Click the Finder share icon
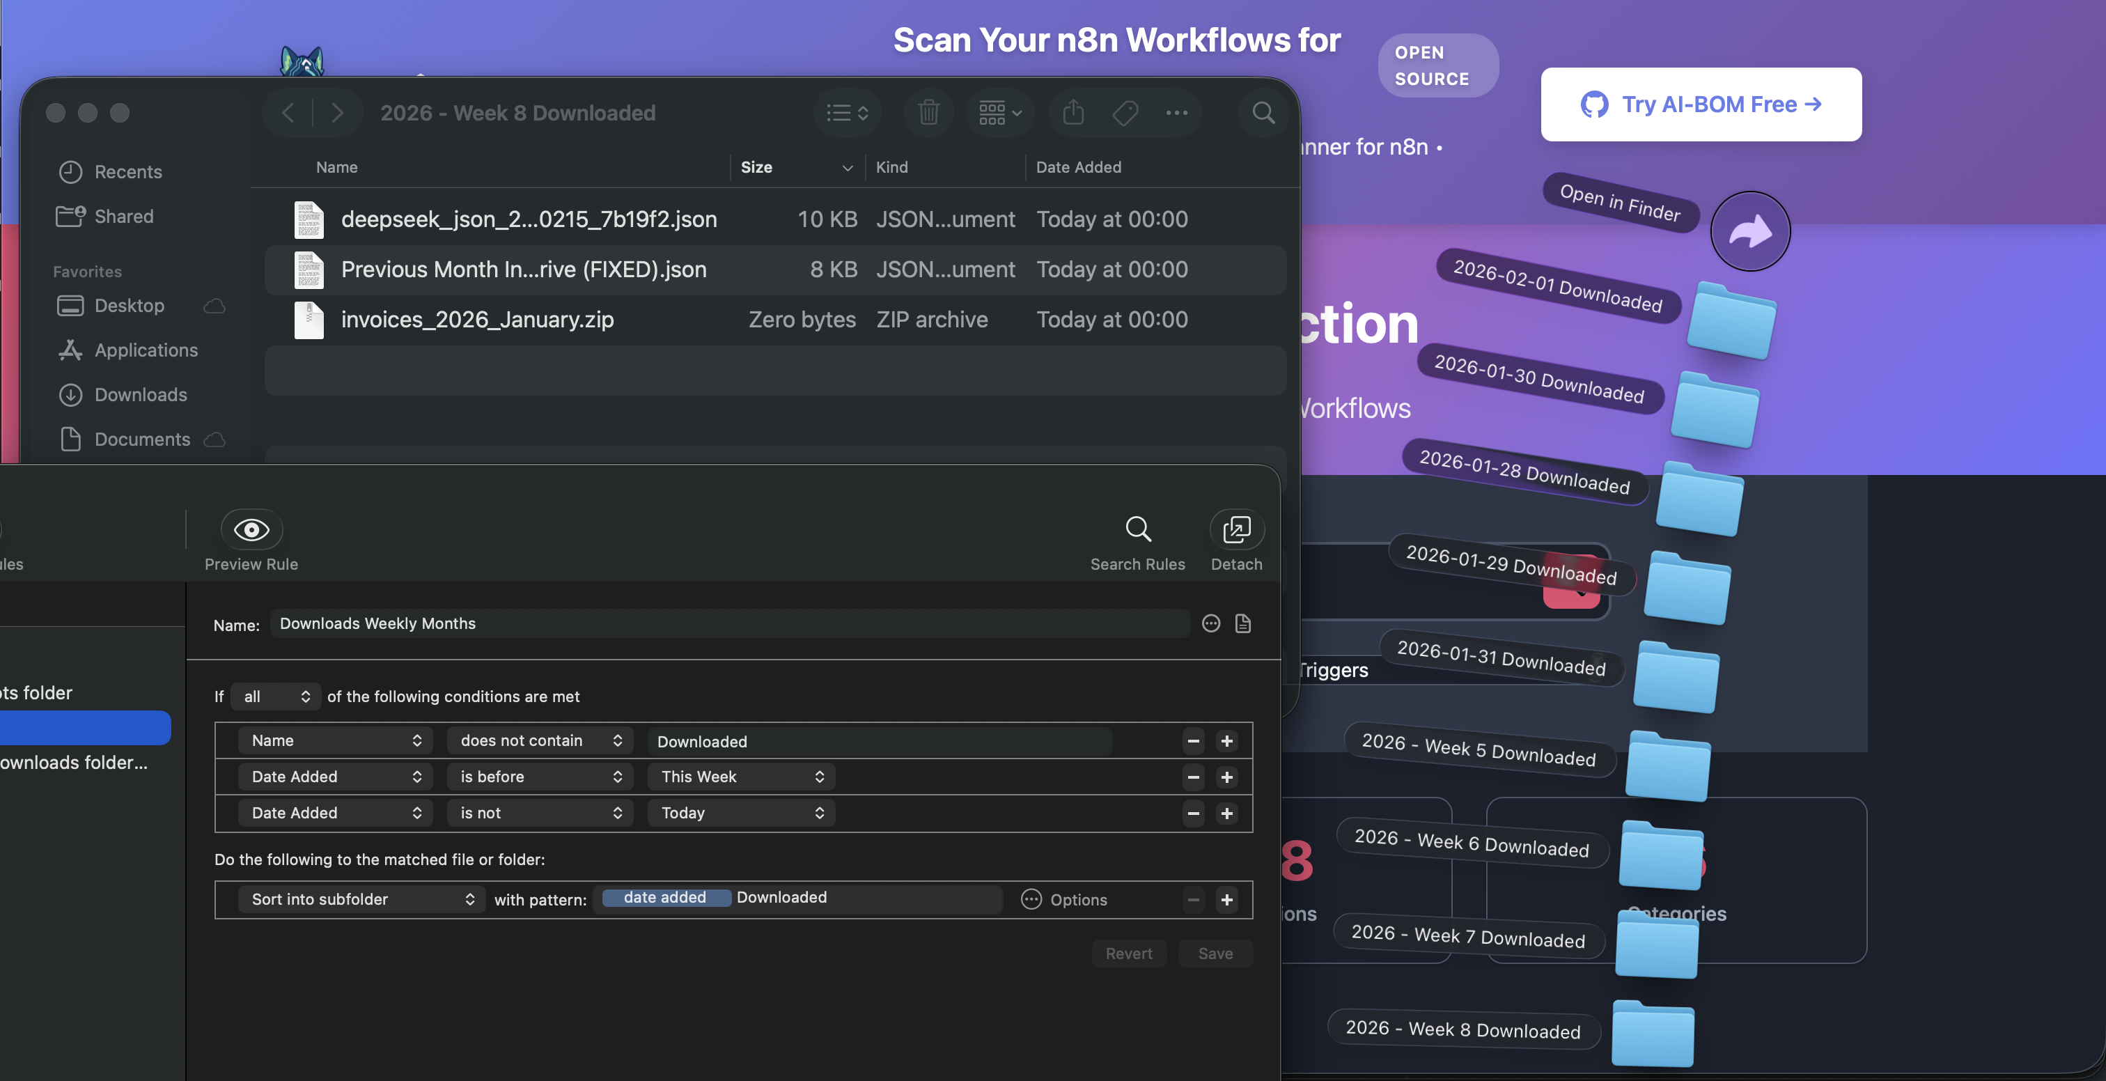Screen dimensions: 2106x1081 click(1072, 113)
